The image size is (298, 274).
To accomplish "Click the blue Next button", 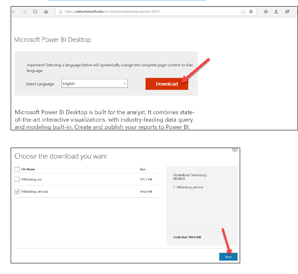I will click(228, 257).
